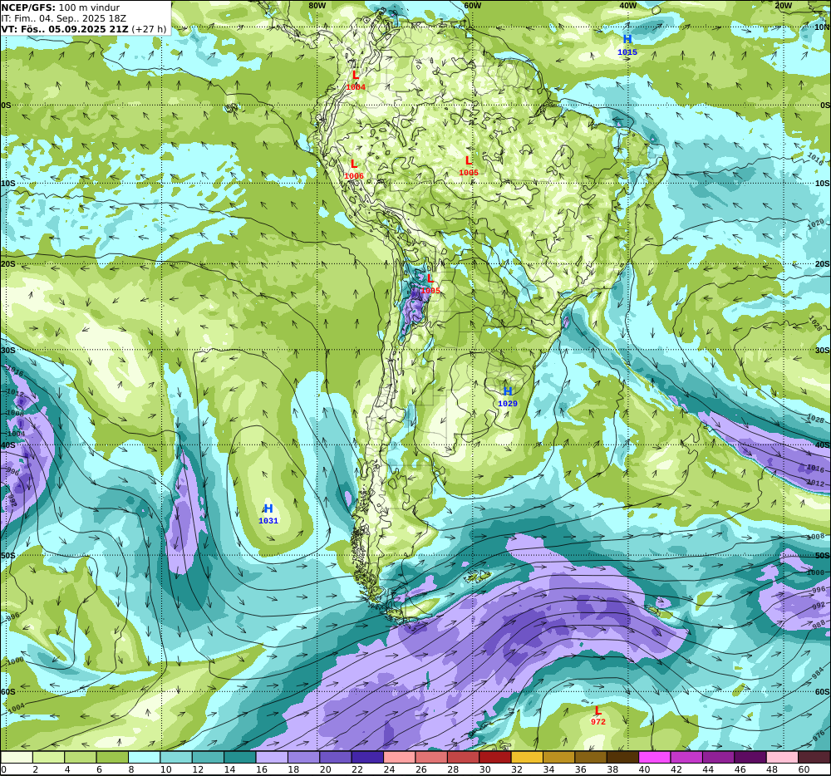Click the NCEP/GFS 100 m vindur title
Image resolution: width=831 pixels, height=776 pixels.
coord(61,7)
